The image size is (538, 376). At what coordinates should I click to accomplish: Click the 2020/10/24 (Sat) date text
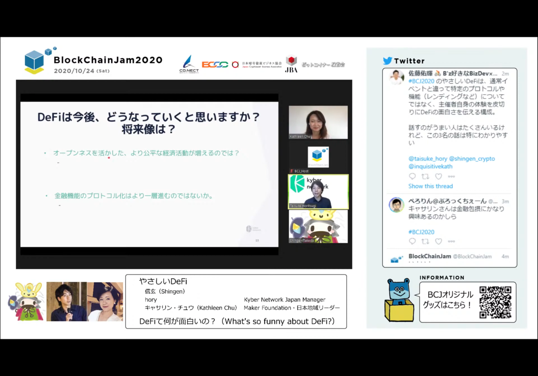pos(82,71)
